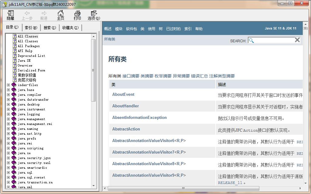Screen dimensions: 311x194
Task: Expand the java.prefs tree node
Action: click(x=8, y=138)
